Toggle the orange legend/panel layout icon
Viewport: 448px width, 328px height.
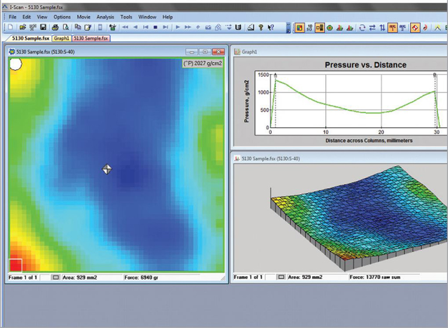[x=319, y=27]
